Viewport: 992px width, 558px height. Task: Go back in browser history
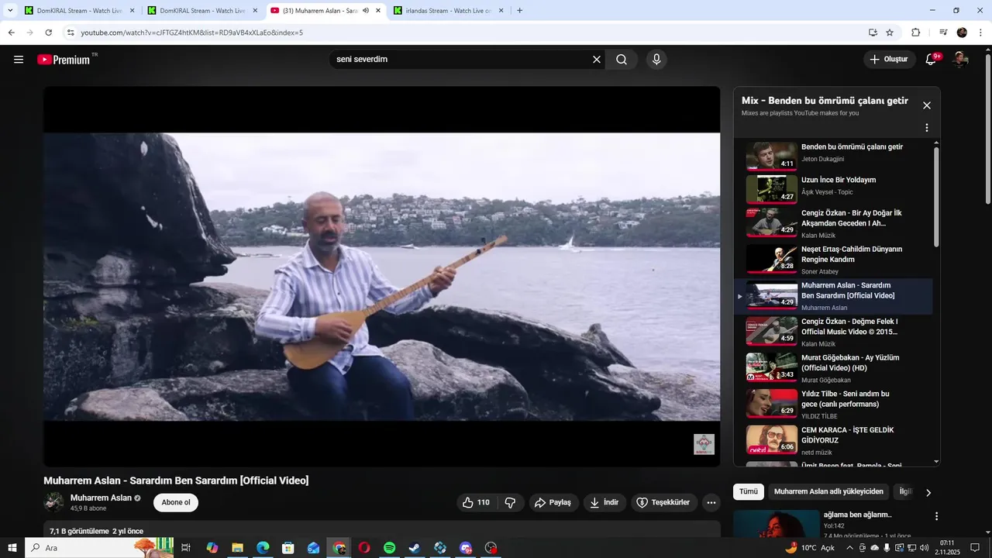12,33
